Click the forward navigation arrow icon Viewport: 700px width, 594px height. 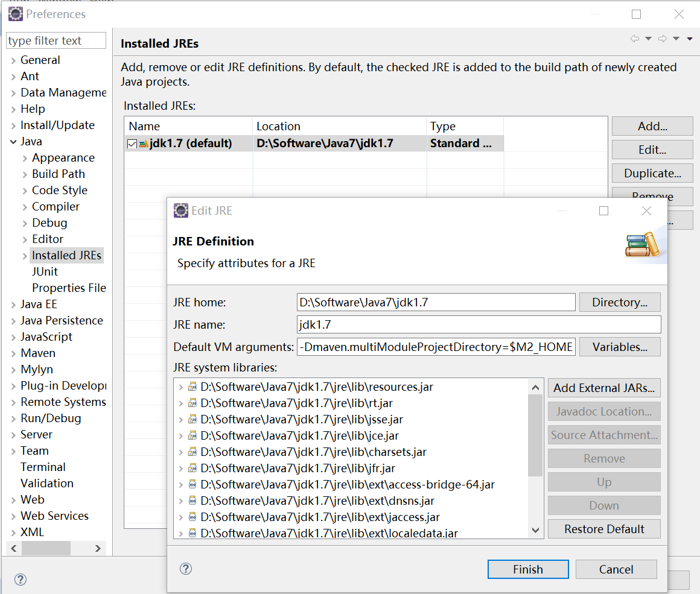coord(662,39)
